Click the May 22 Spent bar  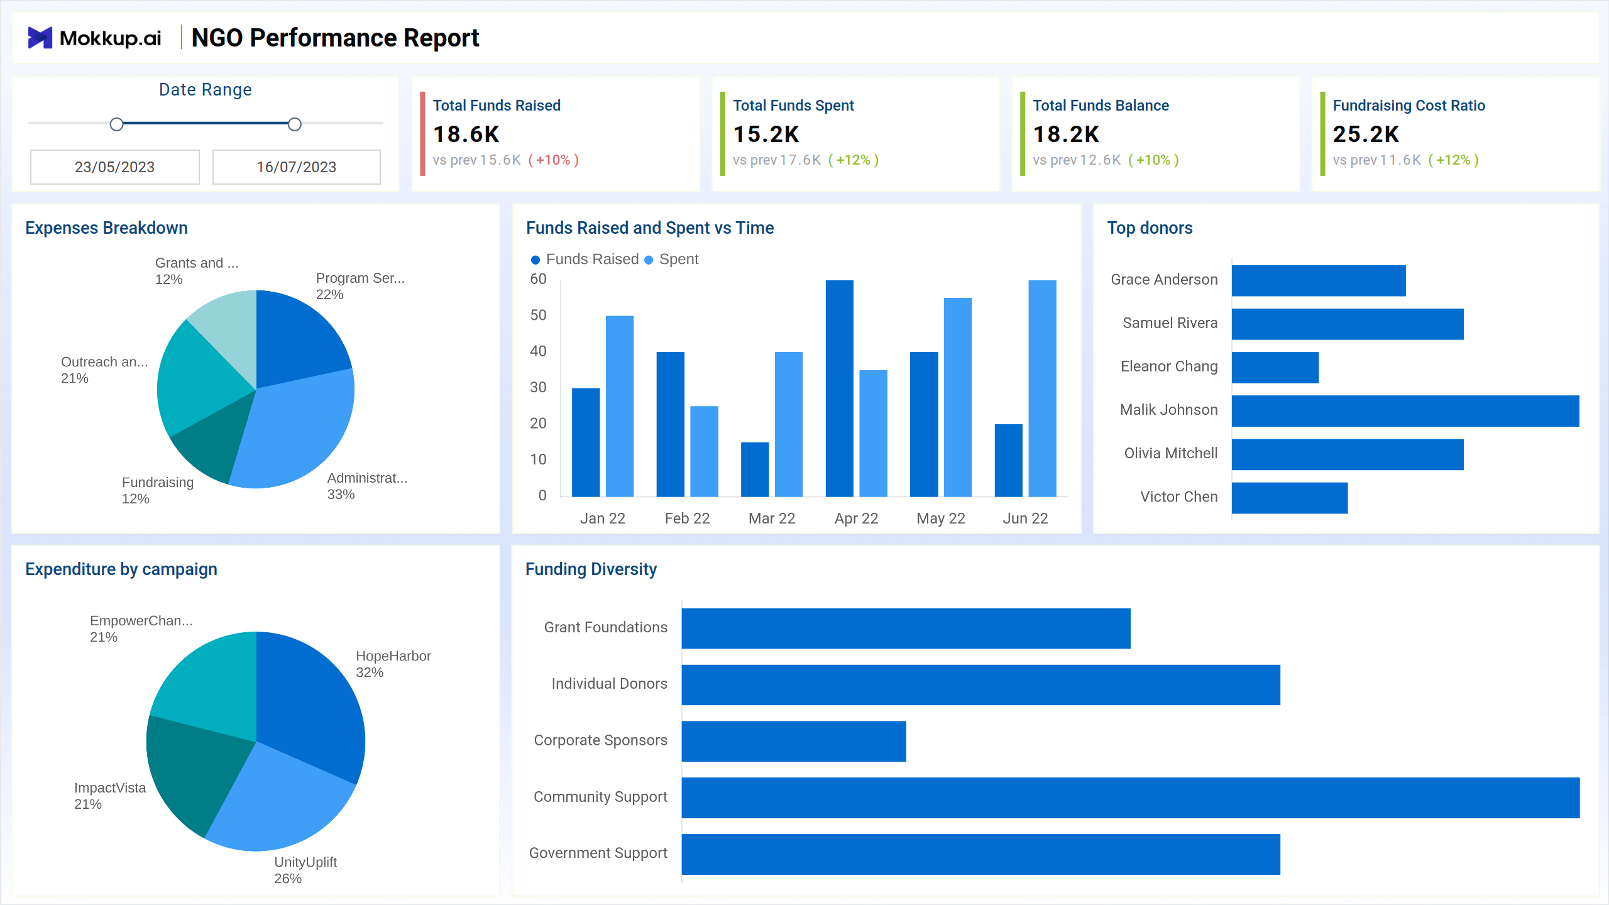pyautogui.click(x=958, y=397)
